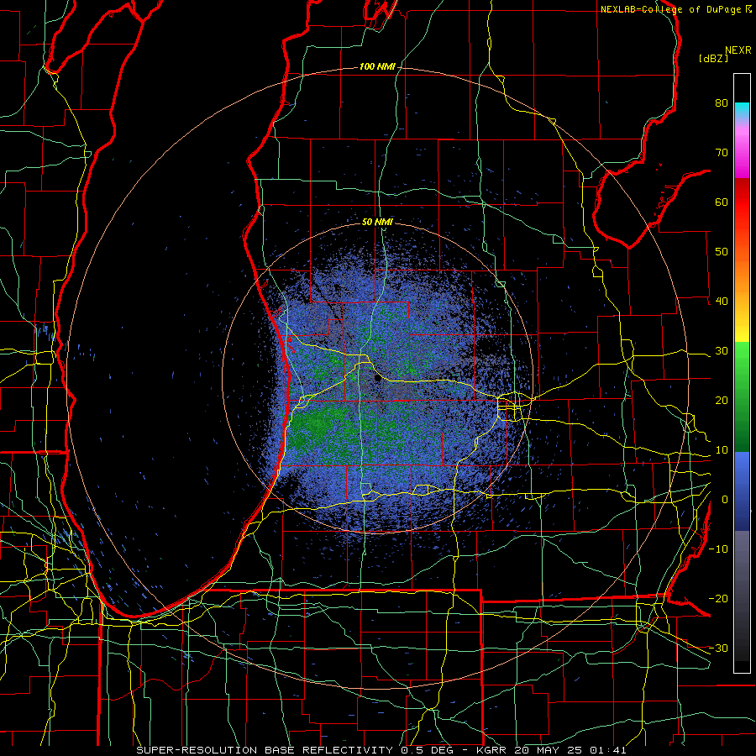This screenshot has height=756, width=756.
Task: Click the cyan top of the color bar
Action: [742, 109]
